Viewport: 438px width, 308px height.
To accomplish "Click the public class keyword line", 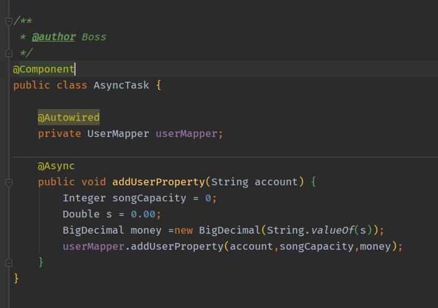I will tap(87, 86).
